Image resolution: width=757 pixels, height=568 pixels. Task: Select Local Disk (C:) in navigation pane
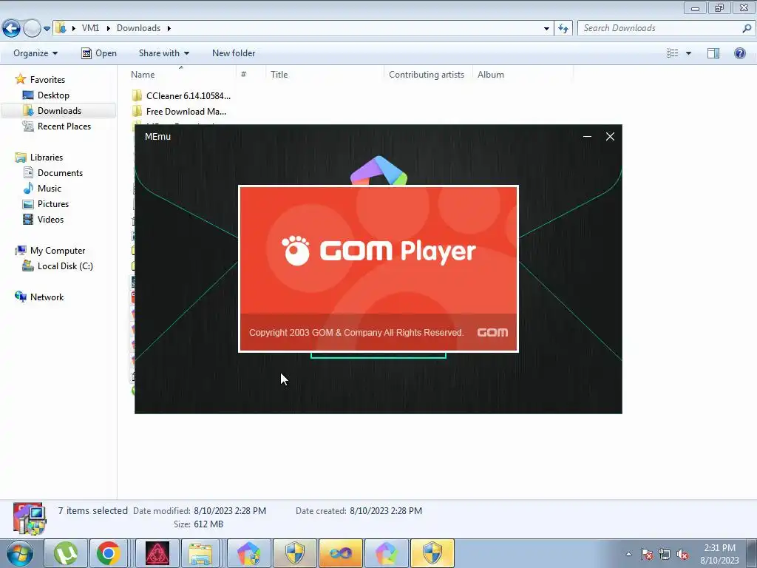coord(65,266)
